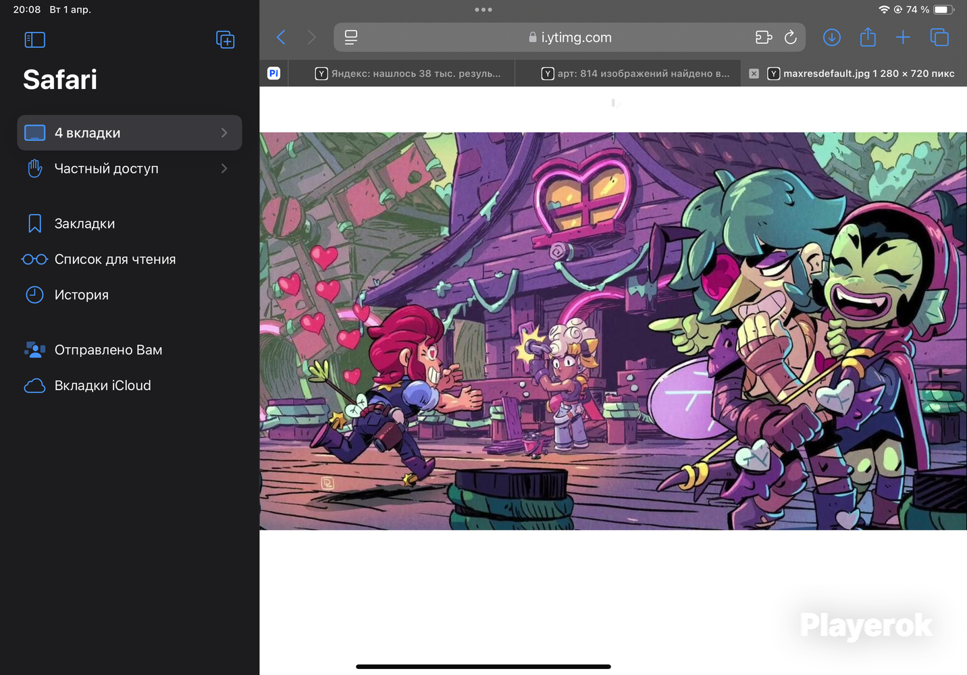The image size is (967, 675).
Task: Hide the Safari sidebar
Action: pyautogui.click(x=34, y=40)
